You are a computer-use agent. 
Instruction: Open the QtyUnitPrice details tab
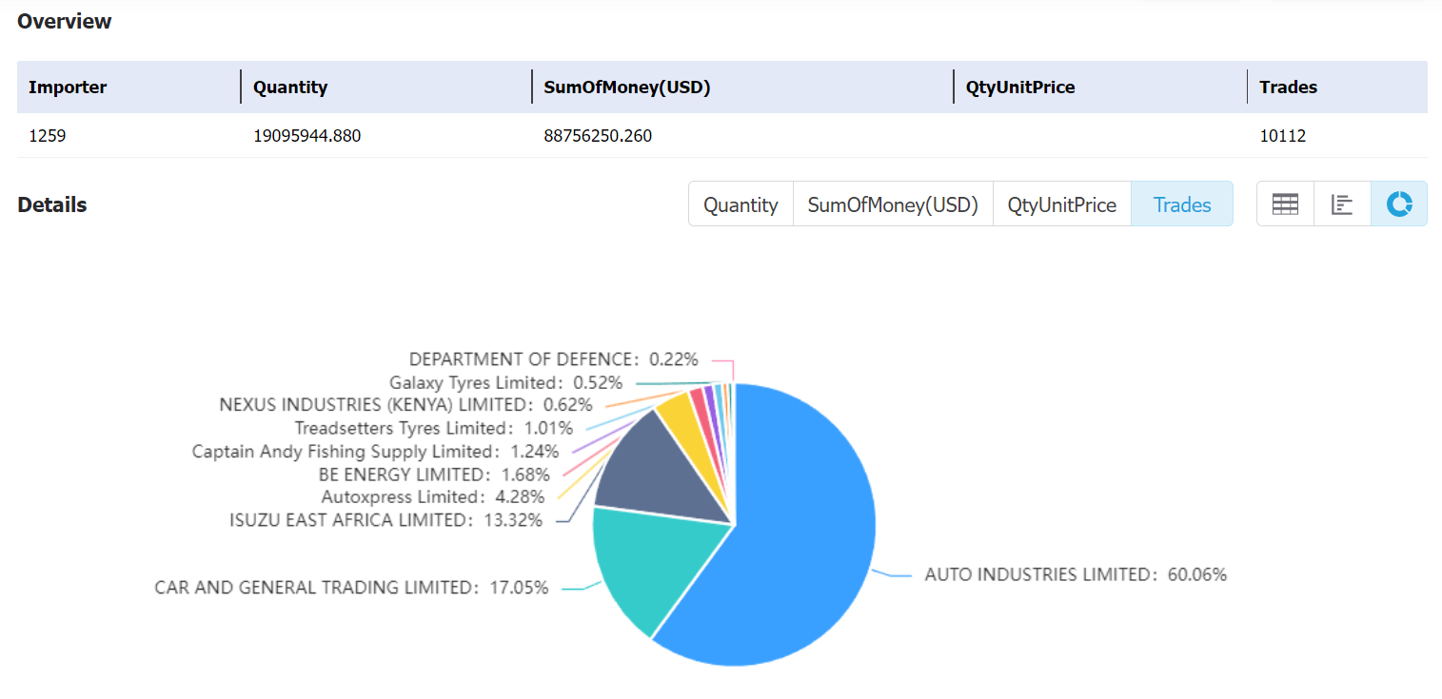click(x=1062, y=204)
